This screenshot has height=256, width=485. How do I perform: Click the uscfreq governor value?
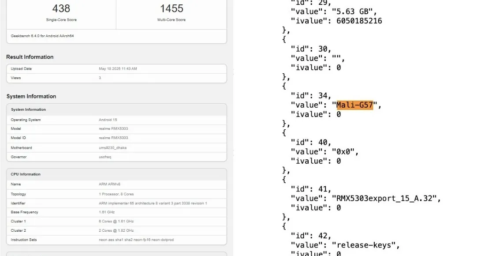tap(105, 157)
